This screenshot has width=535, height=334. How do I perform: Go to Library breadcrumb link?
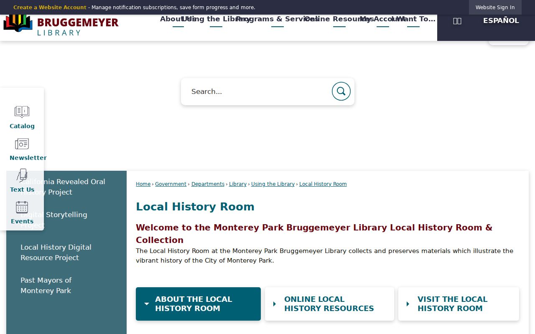point(238,184)
